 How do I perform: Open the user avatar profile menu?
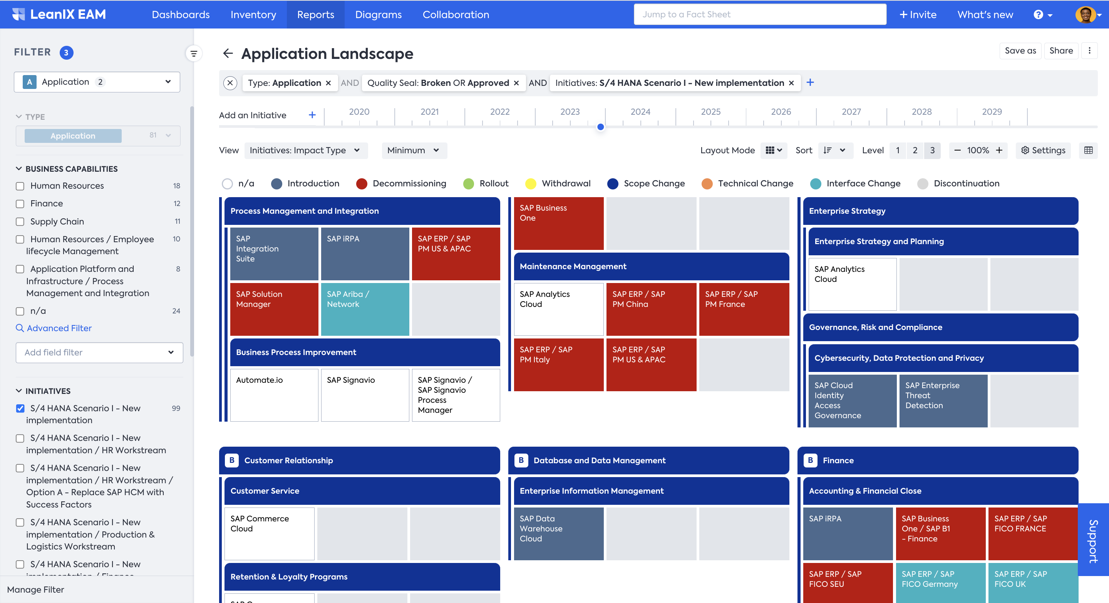click(x=1088, y=15)
